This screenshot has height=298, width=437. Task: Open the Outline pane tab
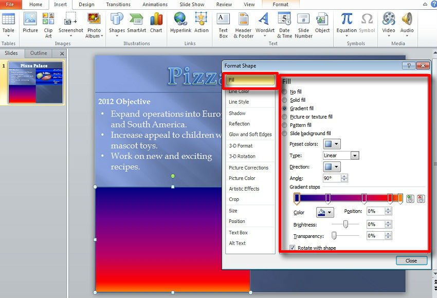point(39,53)
